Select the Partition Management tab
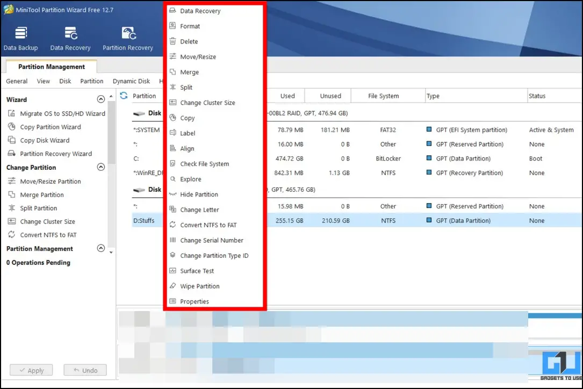The width and height of the screenshot is (583, 389). [x=52, y=67]
